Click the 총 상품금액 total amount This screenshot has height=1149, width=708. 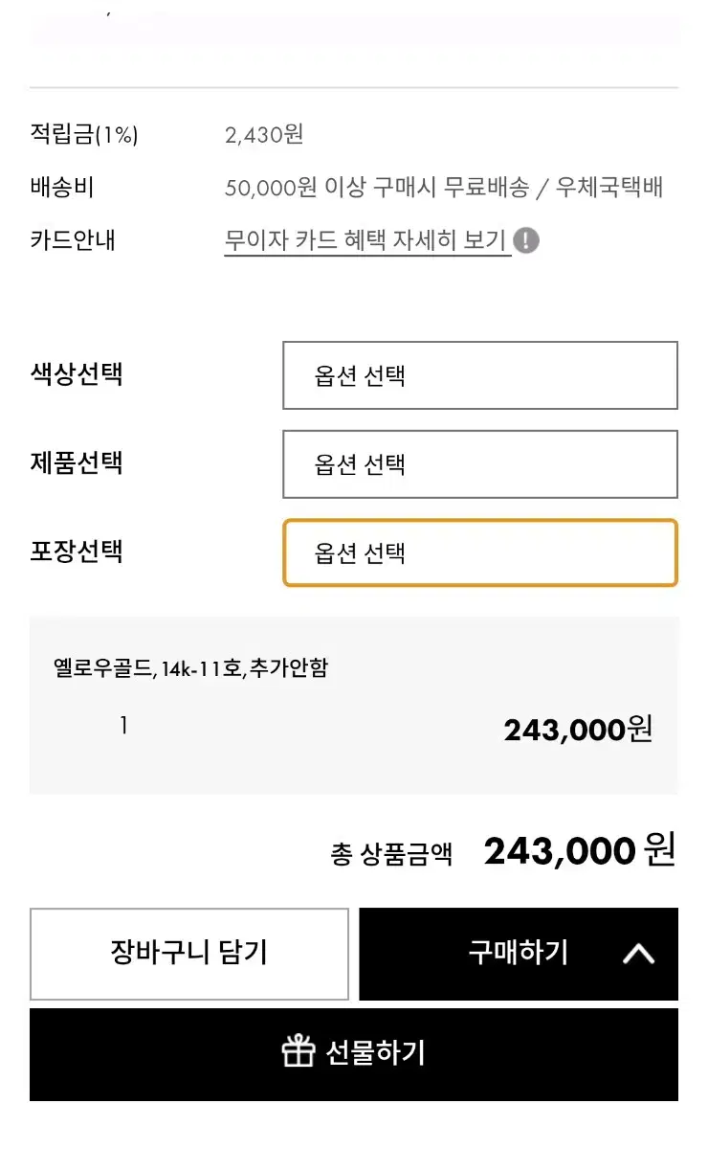[579, 851]
